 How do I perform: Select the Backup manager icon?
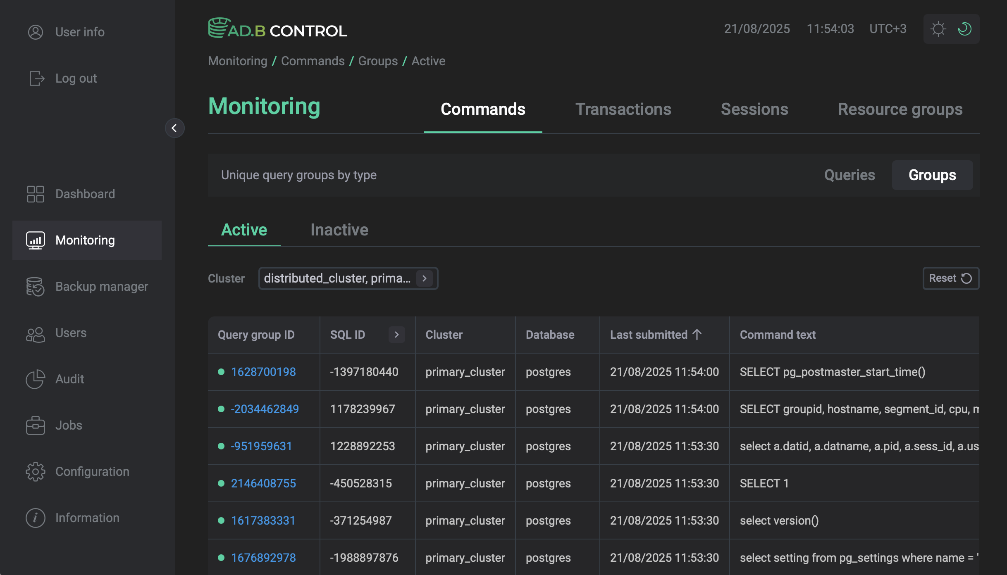35,286
